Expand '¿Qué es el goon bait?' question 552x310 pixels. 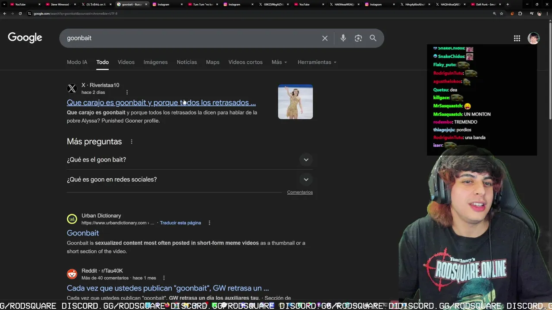(190, 160)
